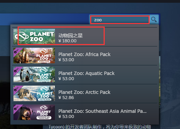Click the magnifying glass search icon
This screenshot has height=129, width=180.
pos(154,19)
